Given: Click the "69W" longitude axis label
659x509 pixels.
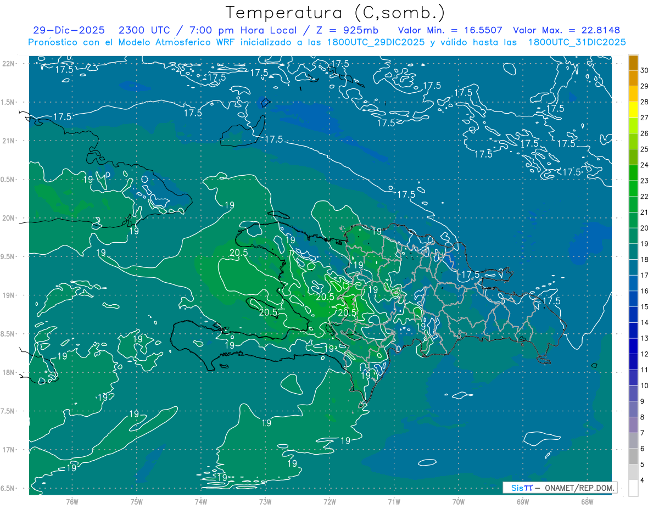Looking at the screenshot, I should pyautogui.click(x=522, y=501).
